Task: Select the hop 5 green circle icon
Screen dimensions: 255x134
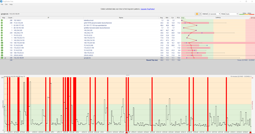Action: click(x=2, y=30)
